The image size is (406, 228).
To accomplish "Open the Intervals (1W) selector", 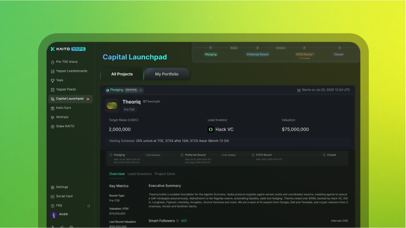I will (x=340, y=221).
